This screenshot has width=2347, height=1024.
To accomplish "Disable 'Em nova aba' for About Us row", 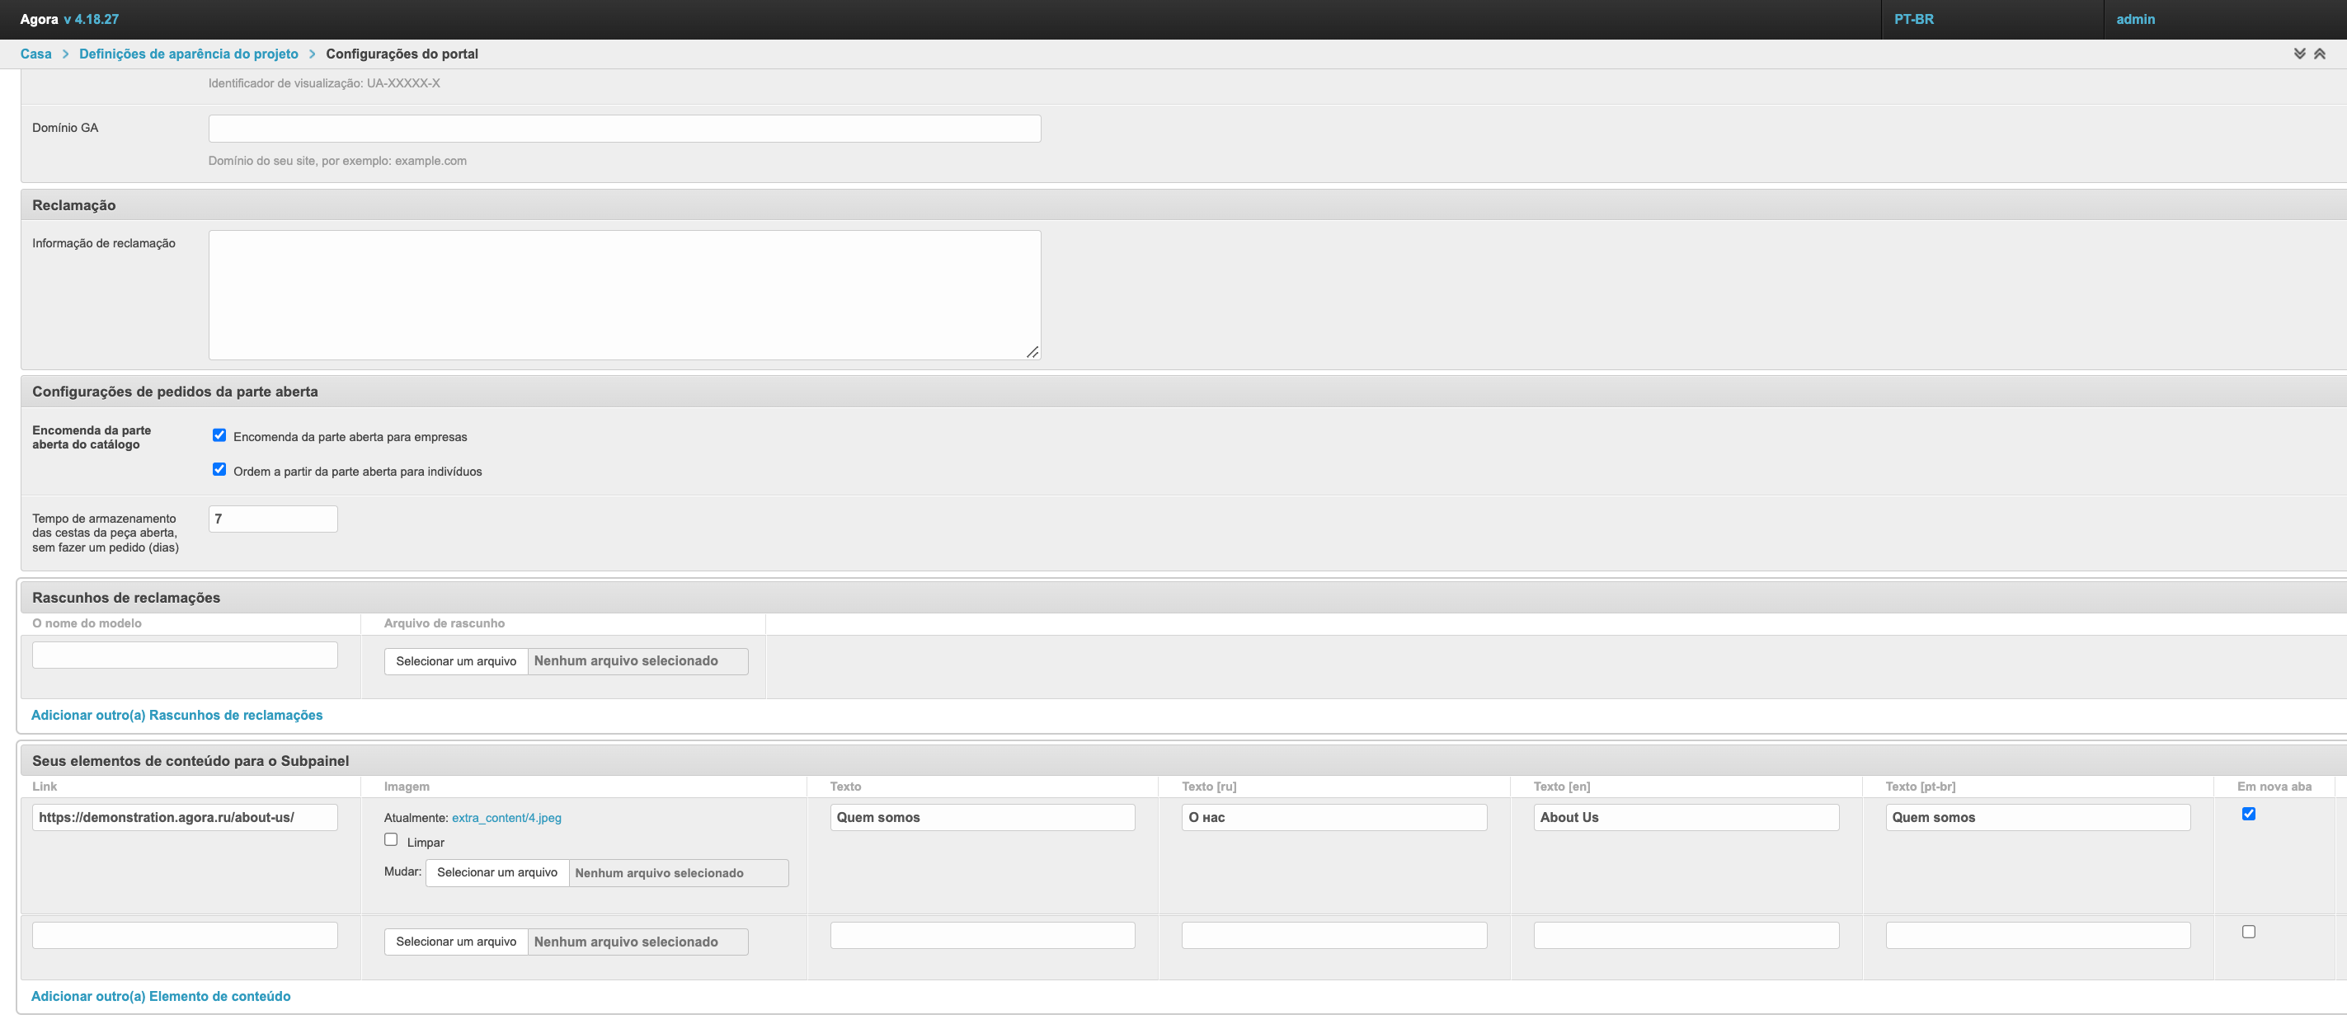I will point(2248,814).
